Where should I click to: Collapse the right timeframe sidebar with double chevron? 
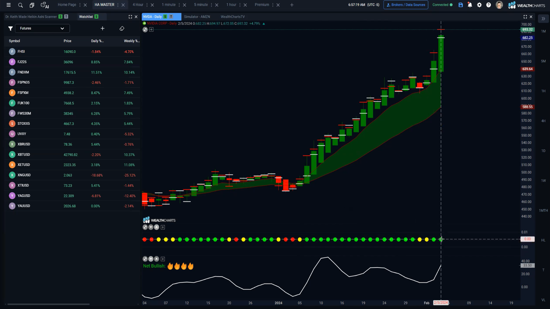click(x=543, y=19)
